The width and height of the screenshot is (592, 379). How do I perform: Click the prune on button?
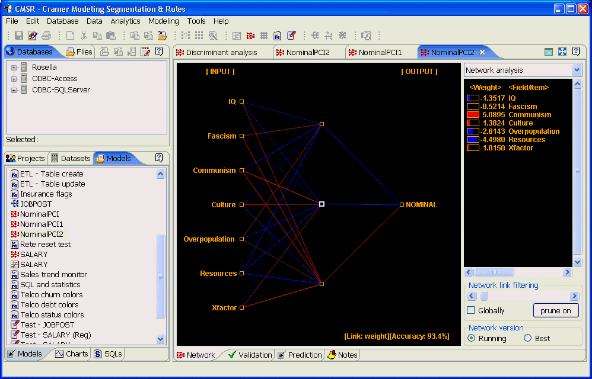click(556, 310)
